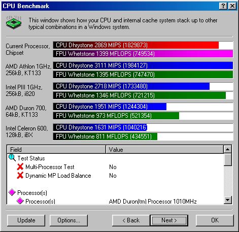Go to previous page with Back button

[x=131, y=220]
